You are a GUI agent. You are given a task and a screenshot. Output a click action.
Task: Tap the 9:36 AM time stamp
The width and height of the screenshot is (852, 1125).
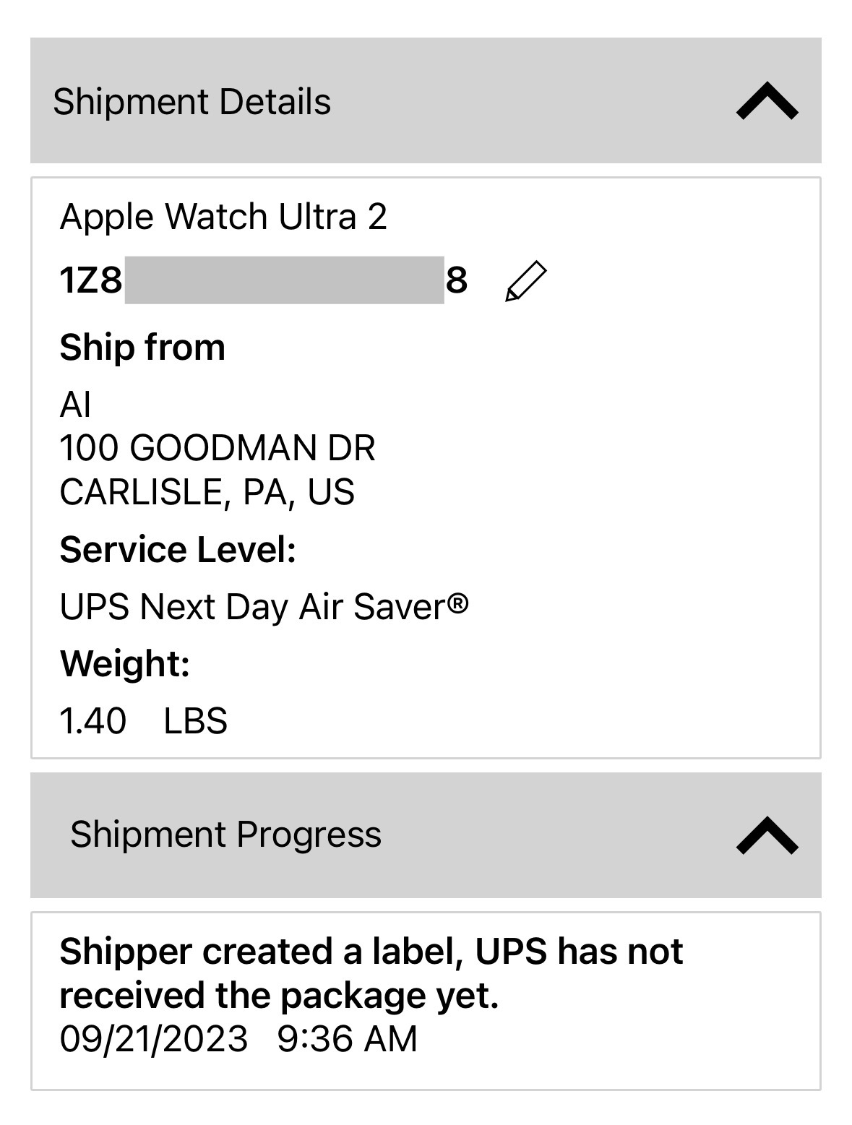coord(348,1039)
